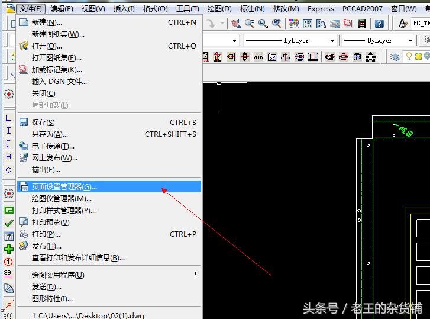Activate the Zoom realtime magnifier tool
Viewport: 430px width, 319px height.
[249, 24]
